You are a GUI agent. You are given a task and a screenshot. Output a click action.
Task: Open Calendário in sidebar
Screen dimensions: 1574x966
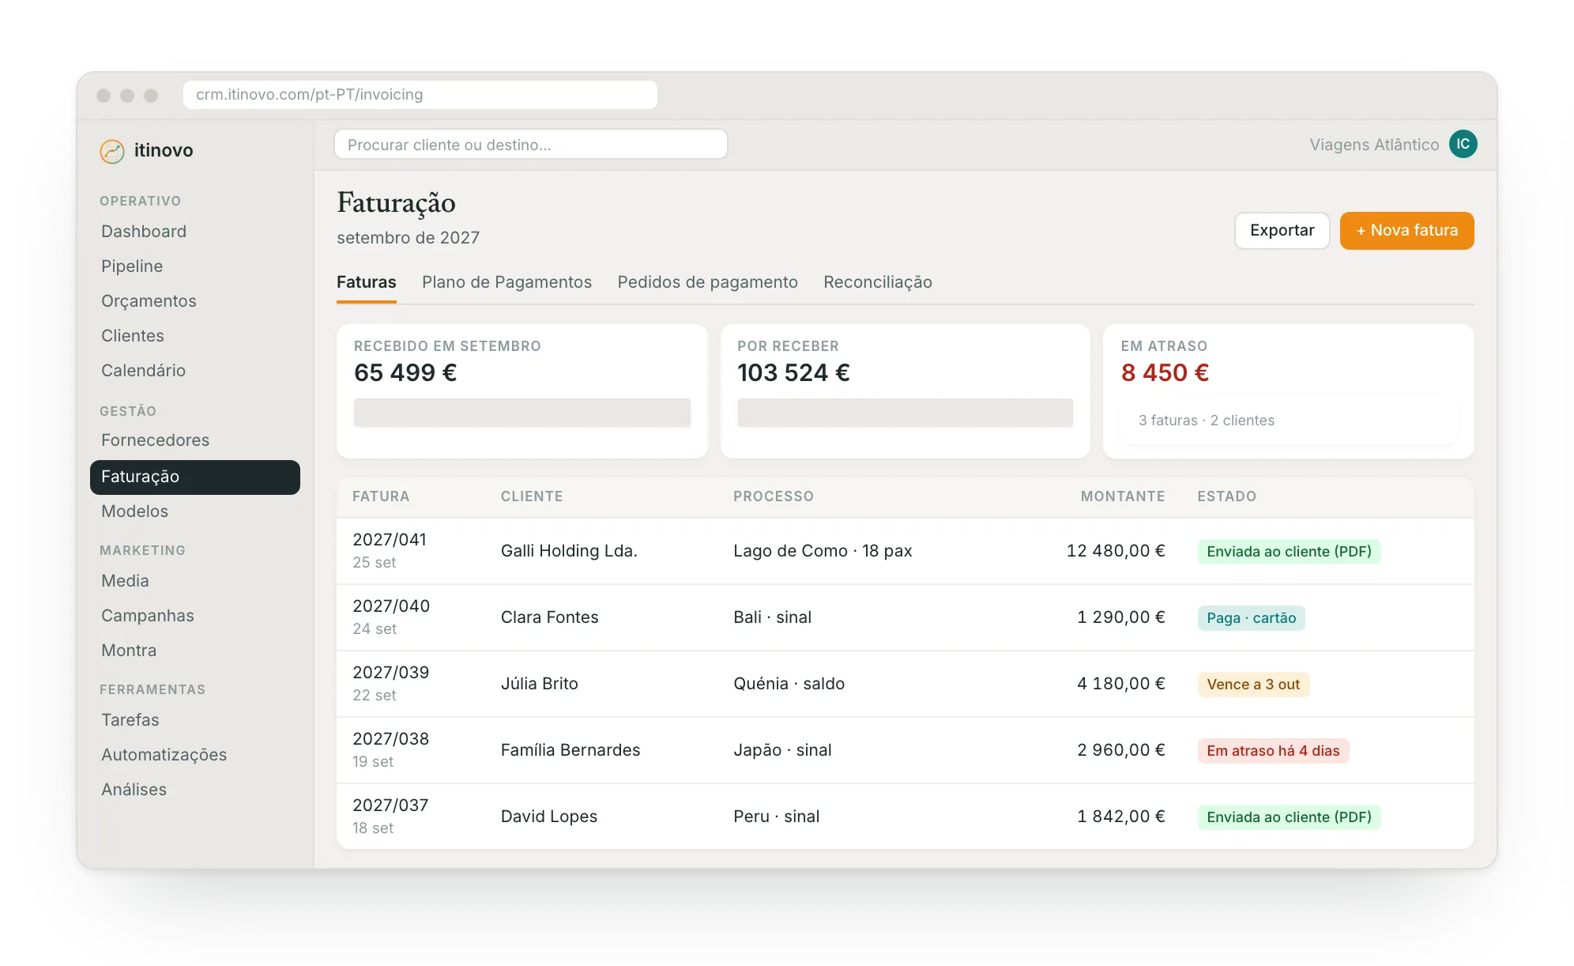coord(143,371)
